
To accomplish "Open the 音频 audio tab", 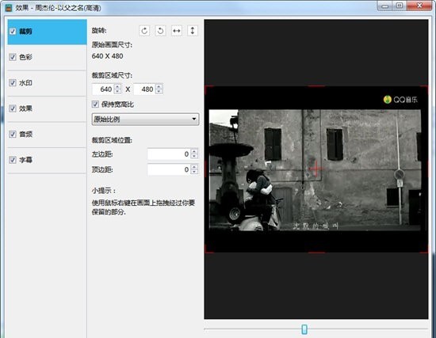I will 48,135.
